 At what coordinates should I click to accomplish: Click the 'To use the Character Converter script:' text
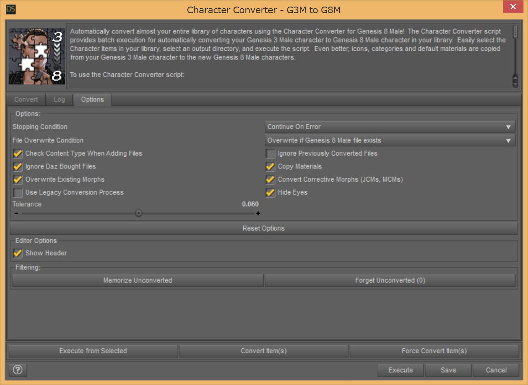point(127,75)
